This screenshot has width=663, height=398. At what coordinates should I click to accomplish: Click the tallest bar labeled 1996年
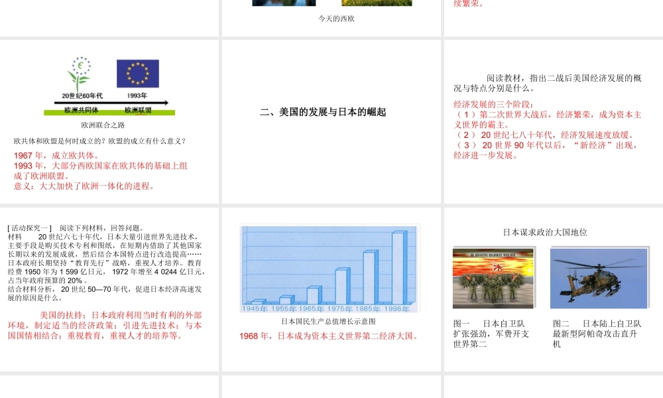pos(399,267)
